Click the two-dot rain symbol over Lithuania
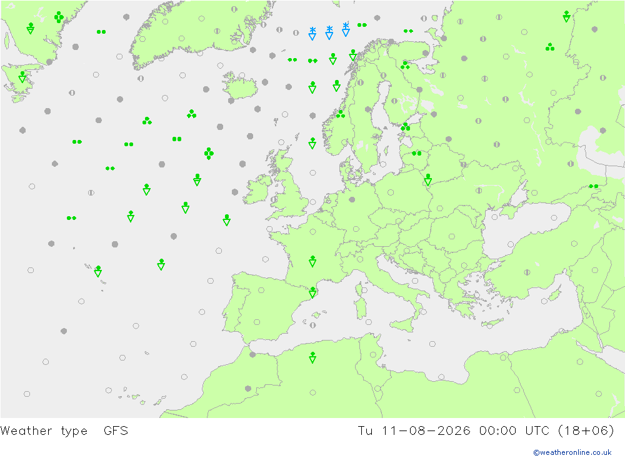Image resolution: width=625 pixels, height=458 pixels. [x=416, y=154]
